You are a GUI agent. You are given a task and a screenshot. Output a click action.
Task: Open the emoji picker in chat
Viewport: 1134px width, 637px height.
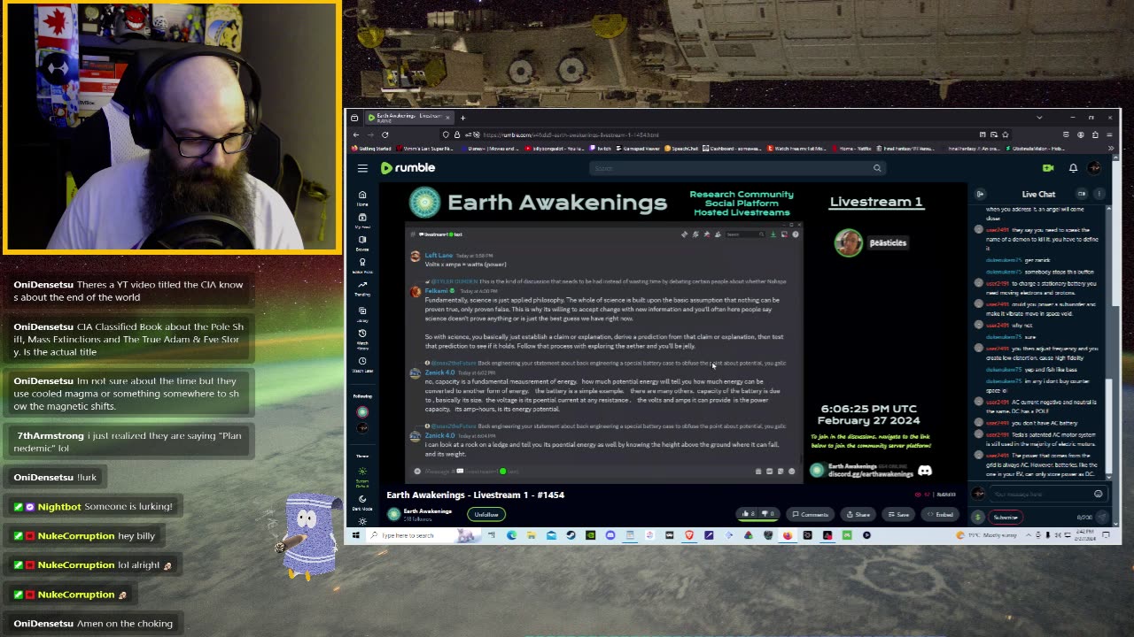coord(1099,495)
